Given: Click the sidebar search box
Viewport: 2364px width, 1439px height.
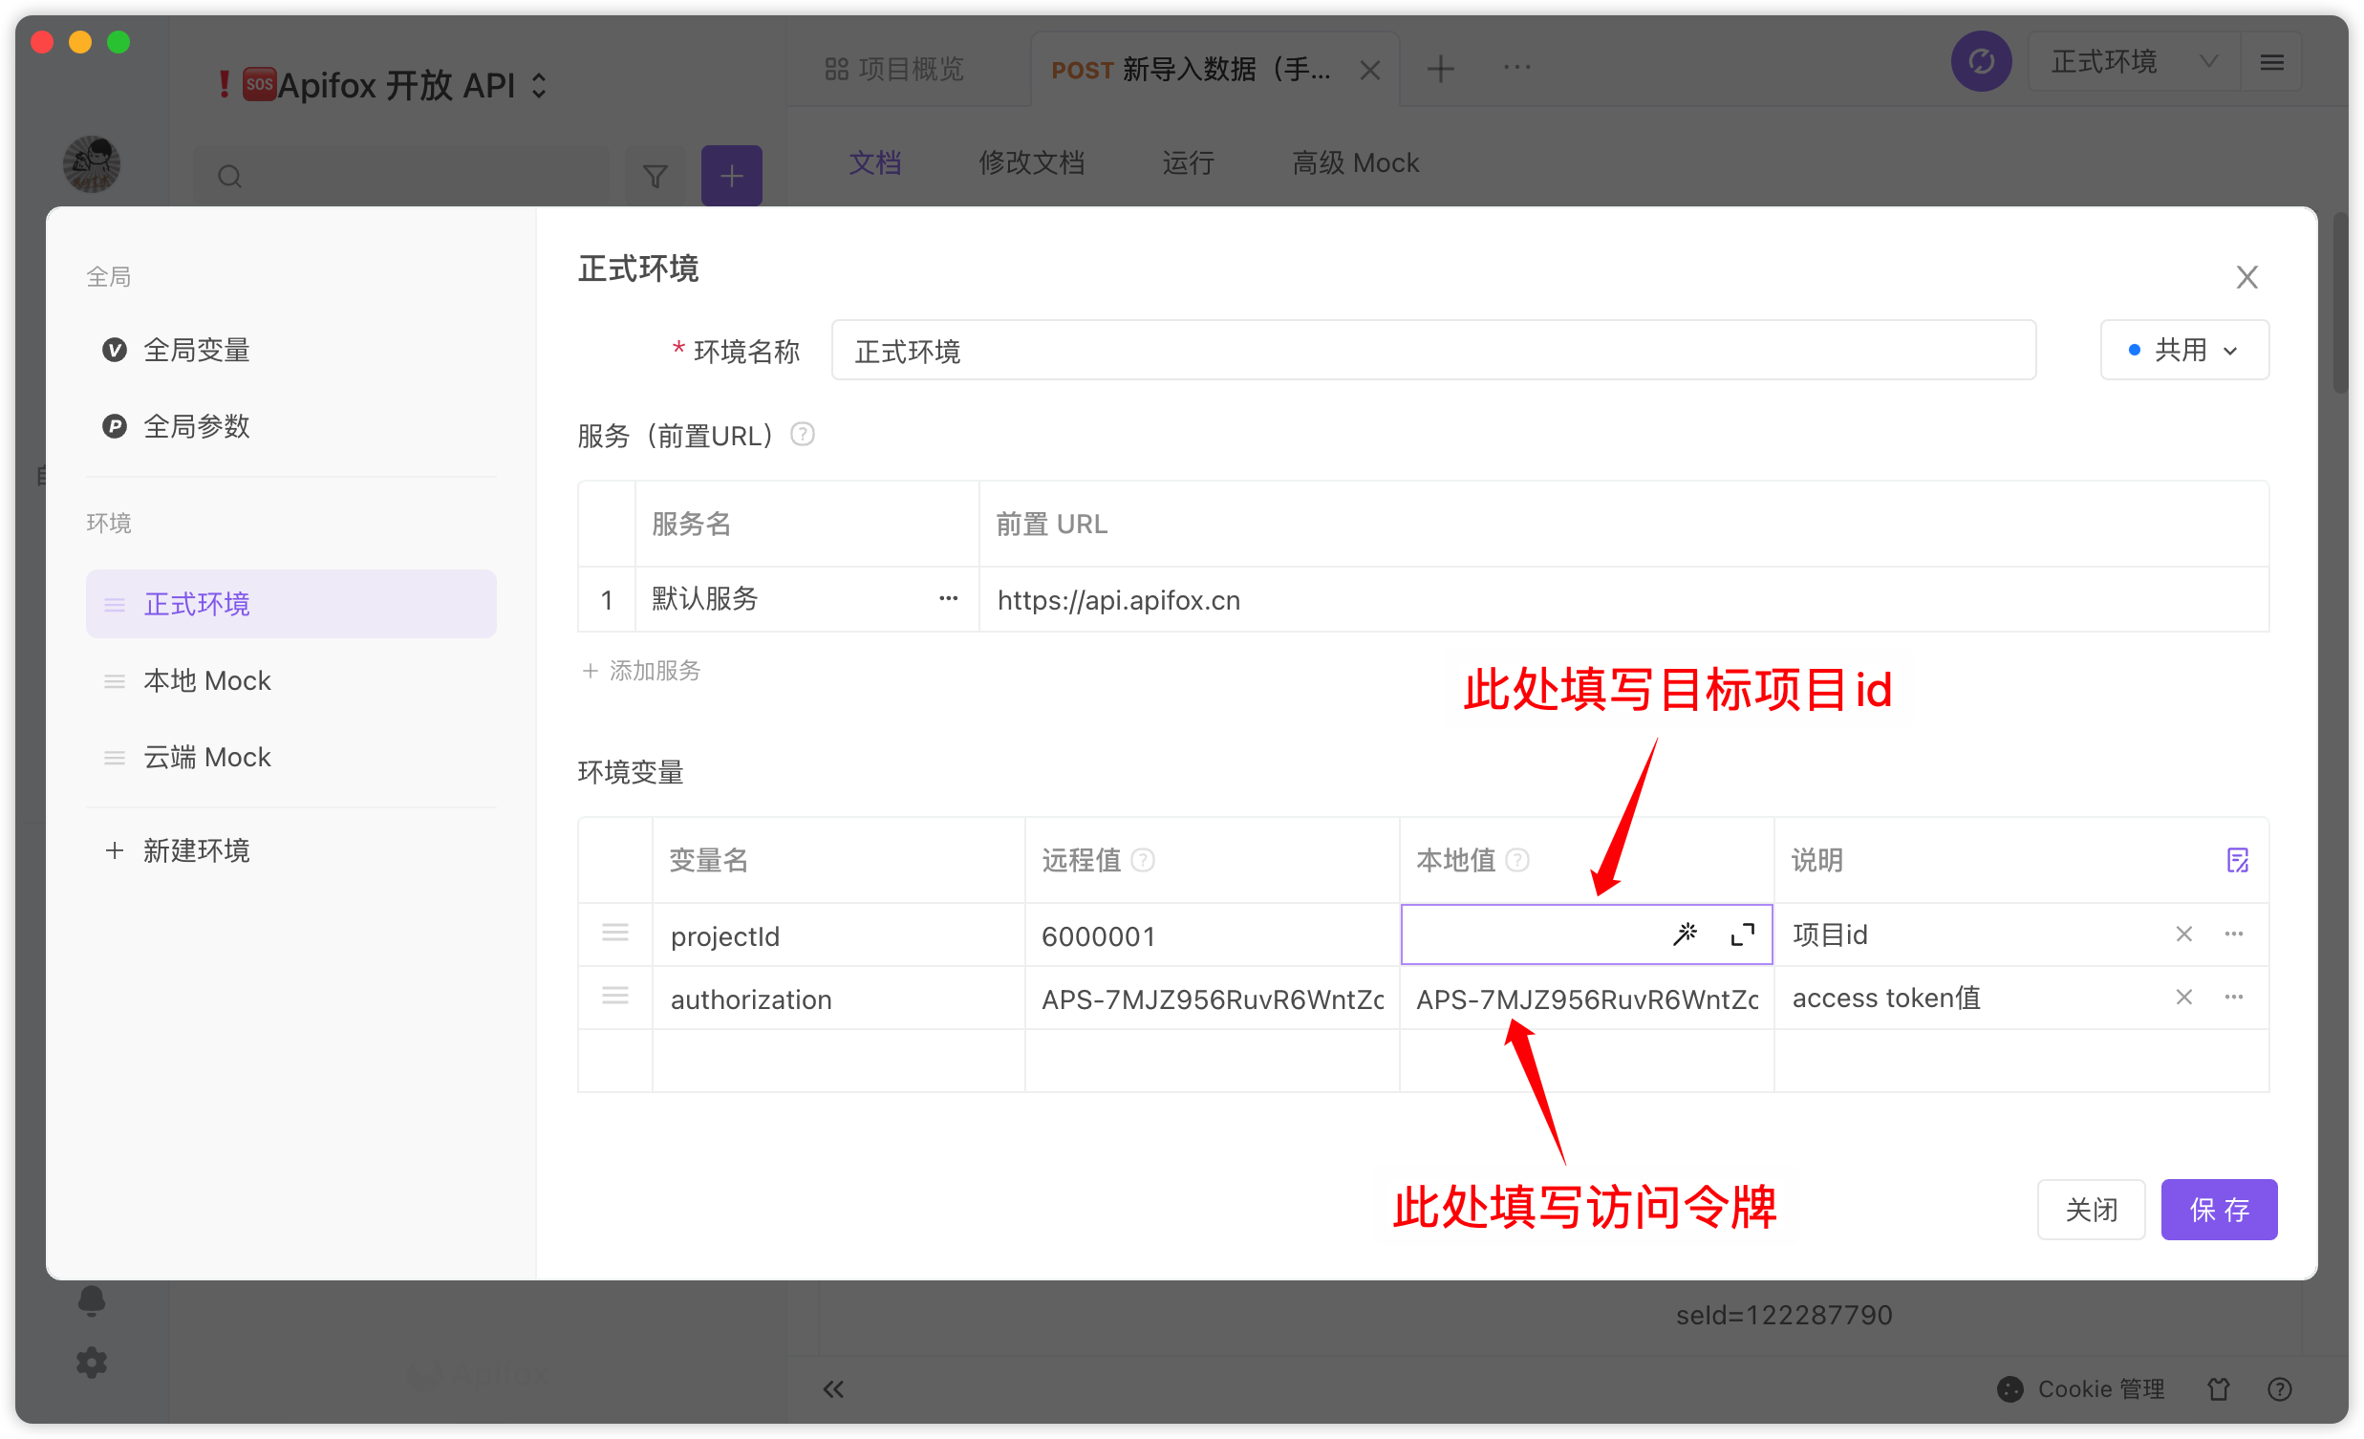Looking at the screenshot, I should click(401, 176).
